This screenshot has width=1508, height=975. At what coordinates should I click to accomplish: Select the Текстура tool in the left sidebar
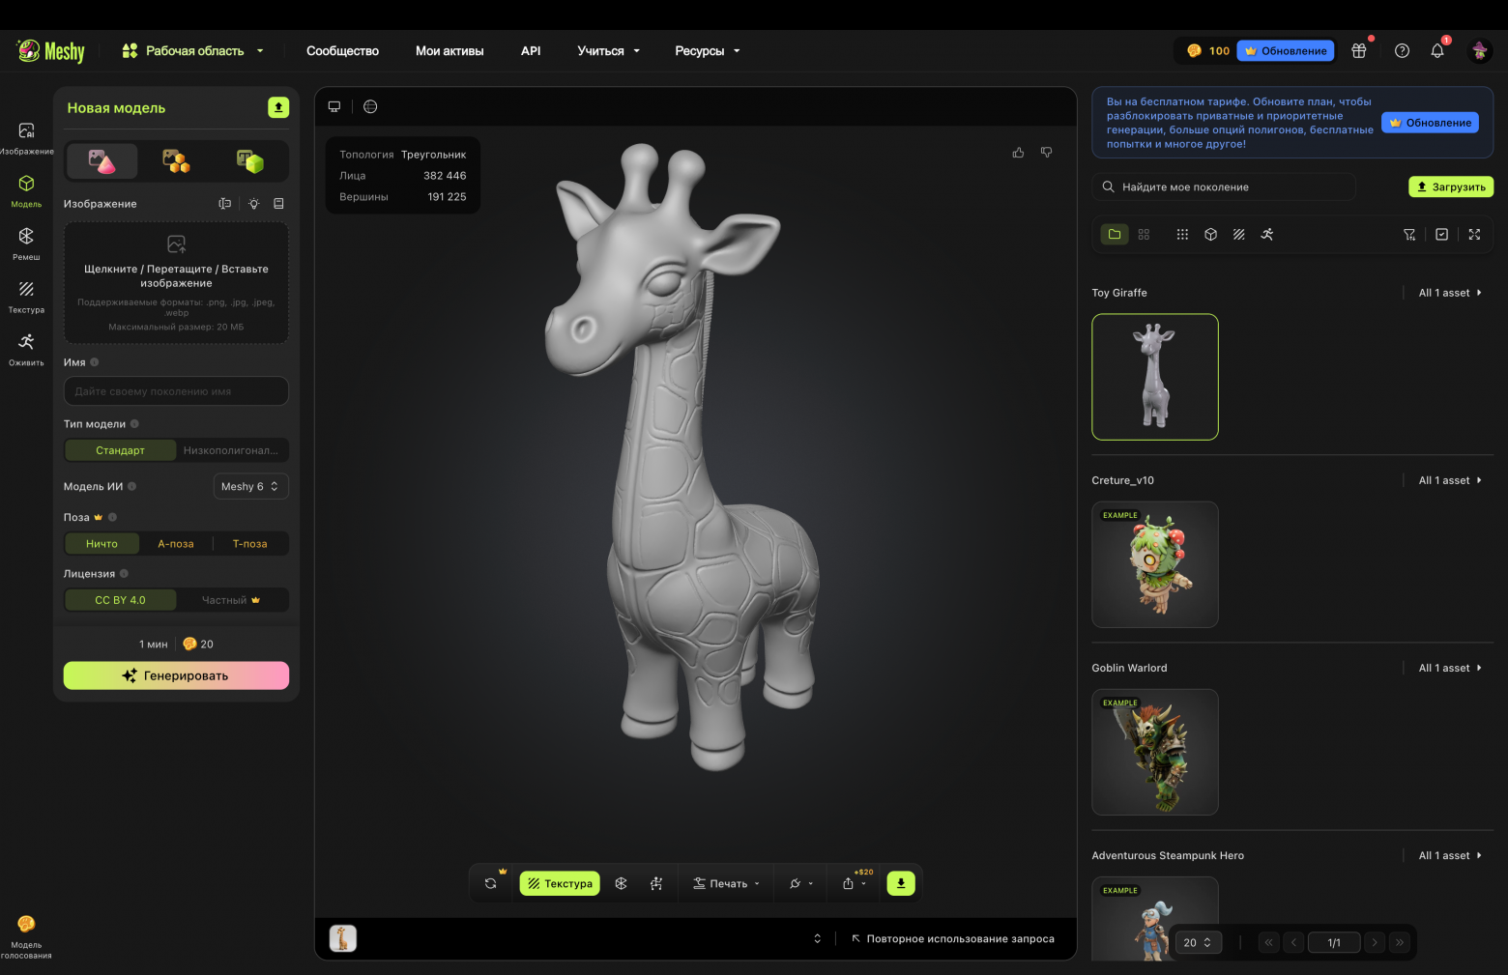click(x=26, y=293)
